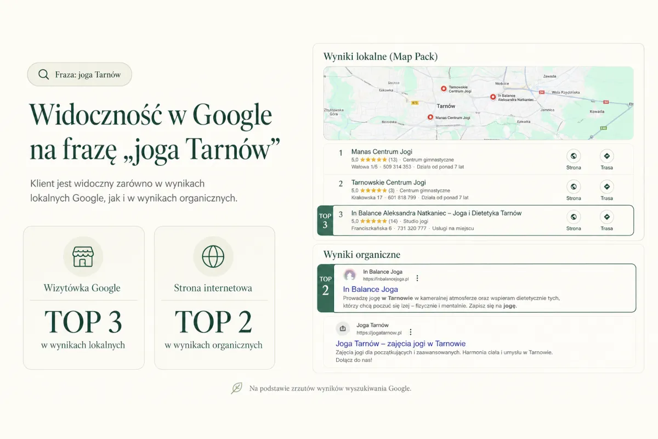Click the 'Joga Tarnów' site name above URL

(x=372, y=325)
